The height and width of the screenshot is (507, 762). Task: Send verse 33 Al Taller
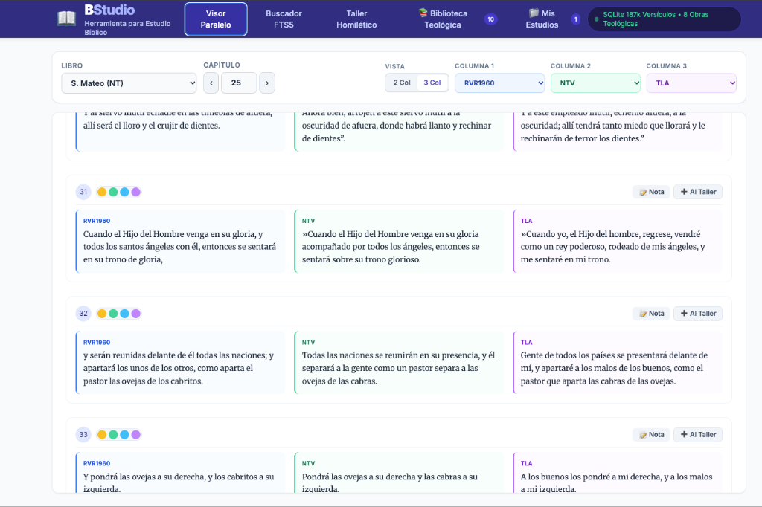[x=698, y=435]
